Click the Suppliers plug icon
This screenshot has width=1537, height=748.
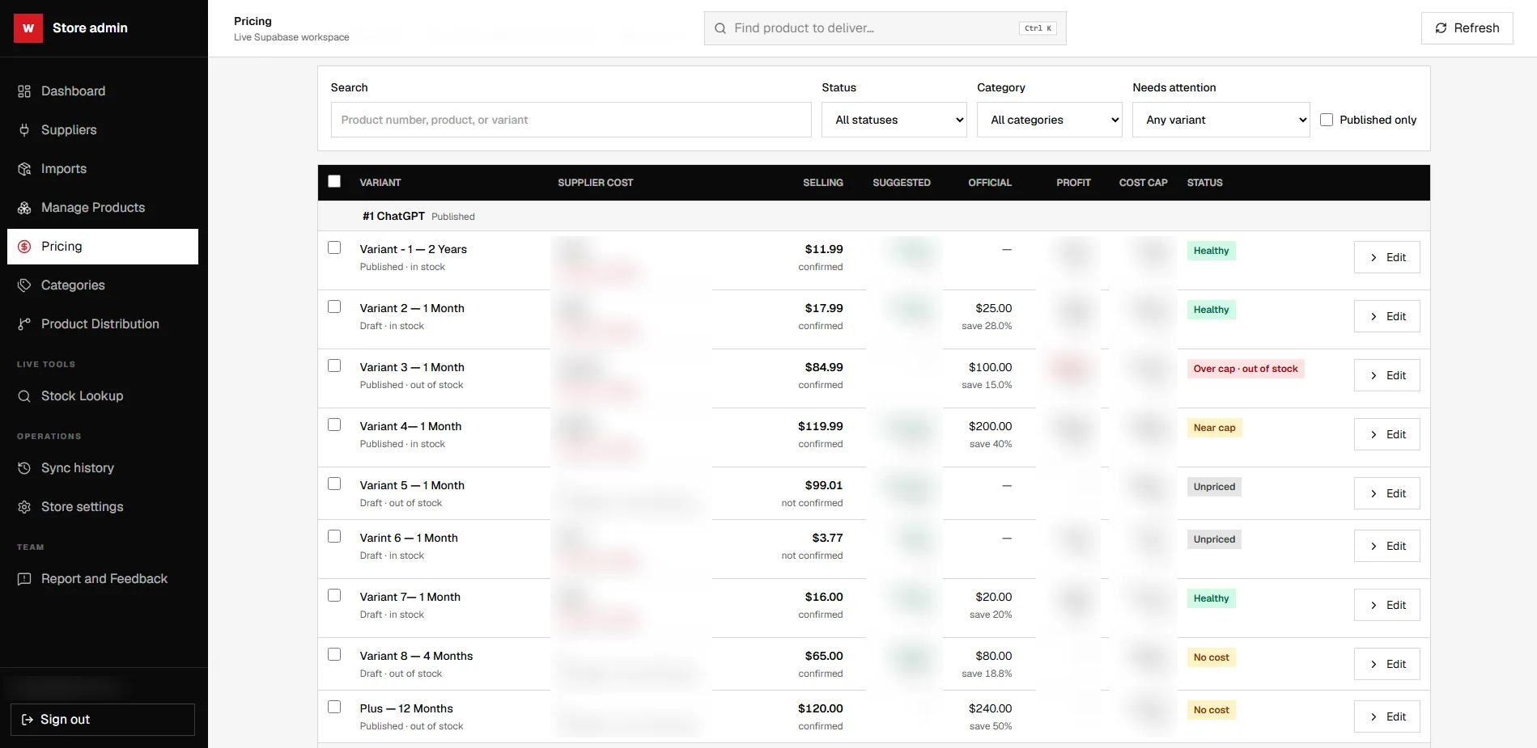point(24,130)
